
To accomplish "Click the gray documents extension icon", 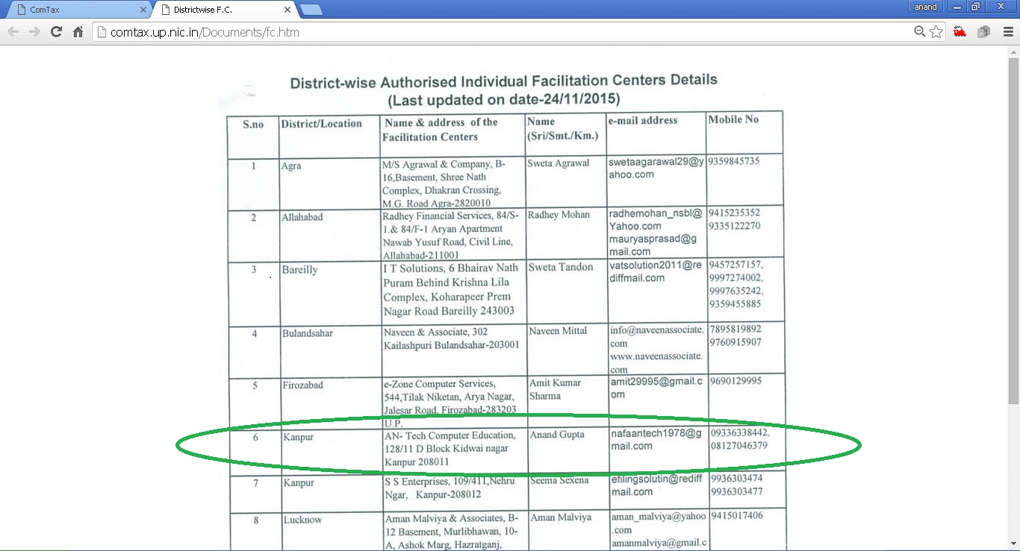I will click(983, 32).
